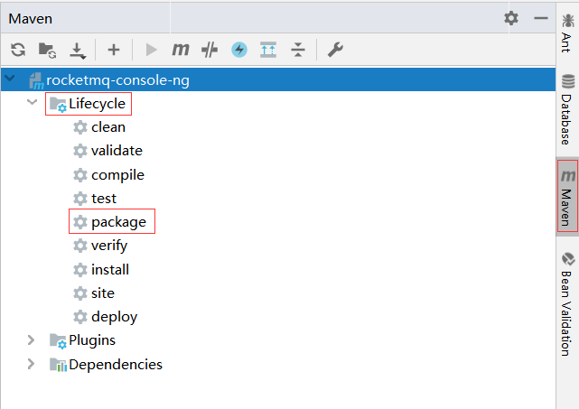The height and width of the screenshot is (409, 579).
Task: Select the verify lifecycle goal
Action: pyautogui.click(x=100, y=246)
